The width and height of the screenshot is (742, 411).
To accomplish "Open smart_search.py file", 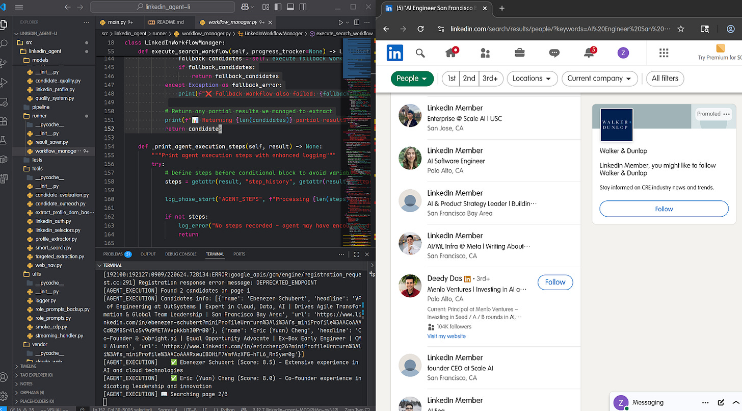I will point(53,248).
